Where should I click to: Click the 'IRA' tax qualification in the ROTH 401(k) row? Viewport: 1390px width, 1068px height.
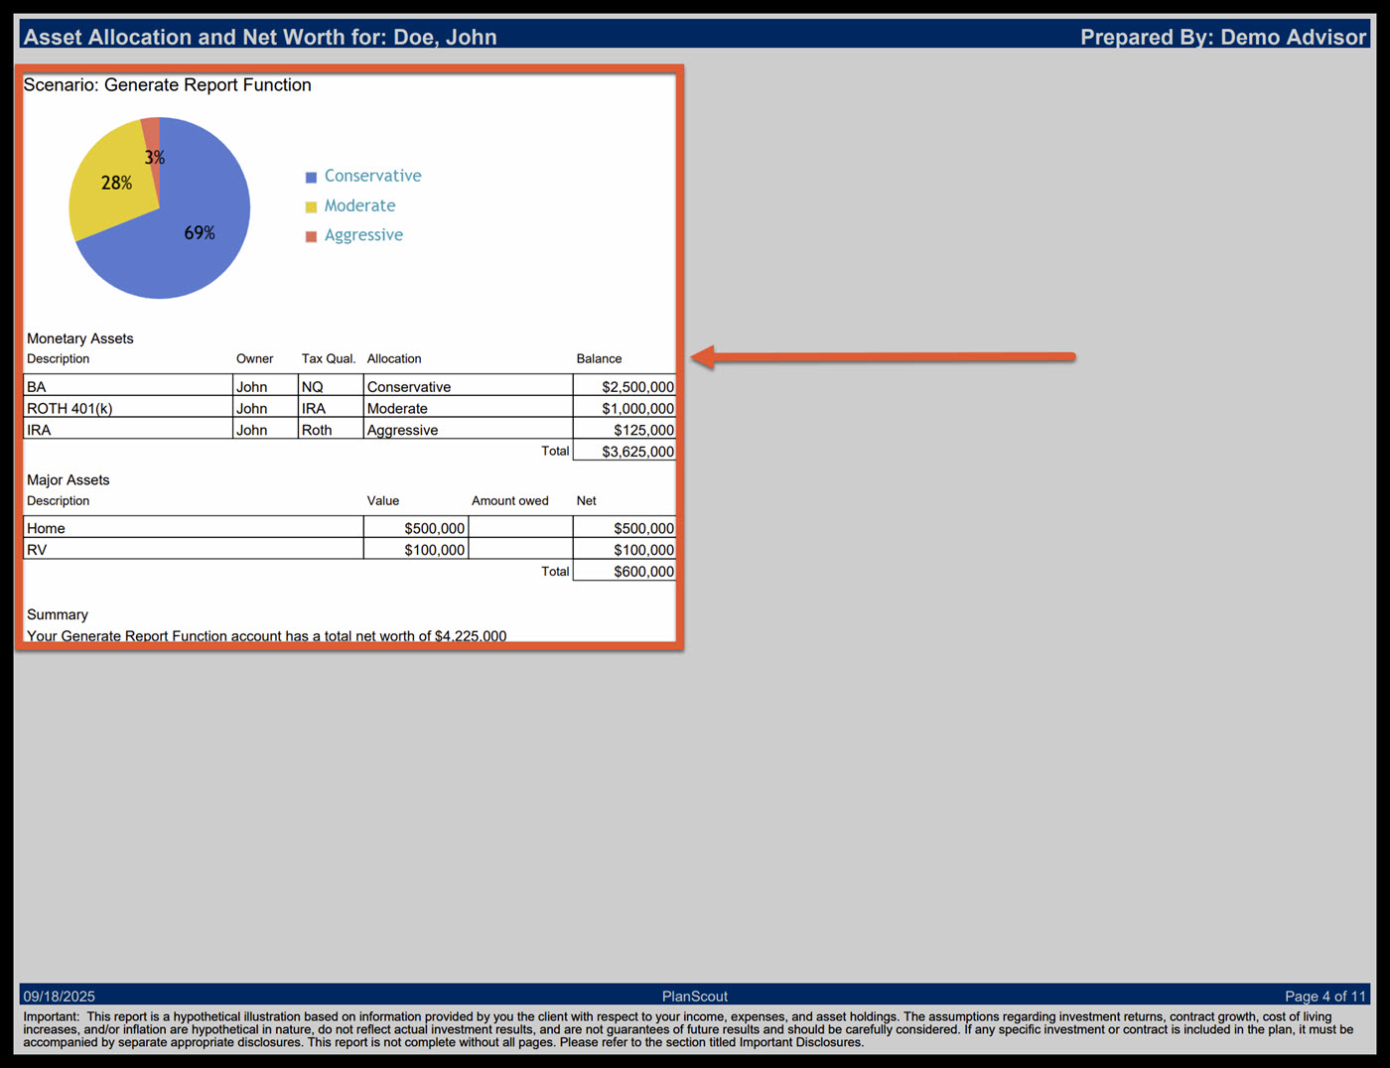(313, 409)
